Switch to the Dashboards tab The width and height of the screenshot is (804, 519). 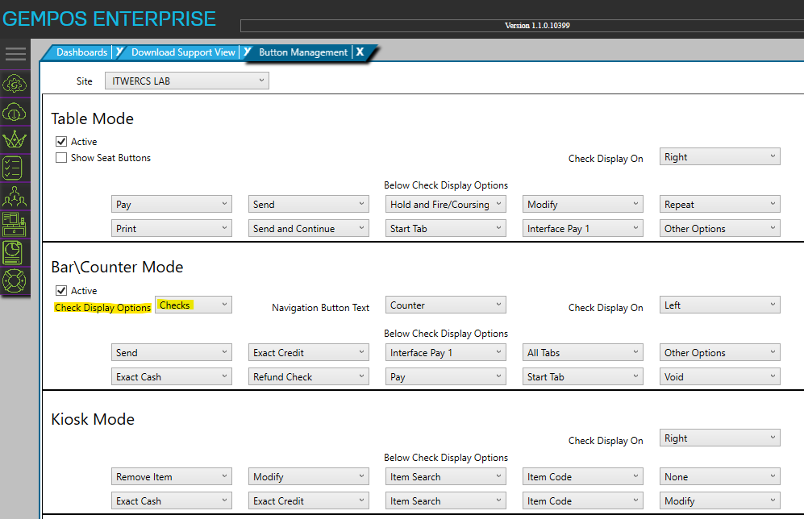83,52
